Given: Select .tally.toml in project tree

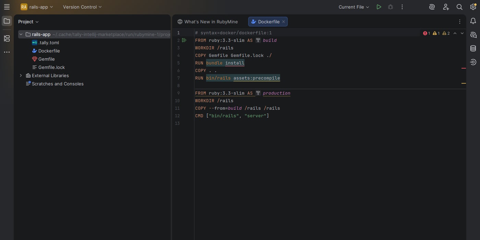Looking at the screenshot, I should (x=49, y=43).
